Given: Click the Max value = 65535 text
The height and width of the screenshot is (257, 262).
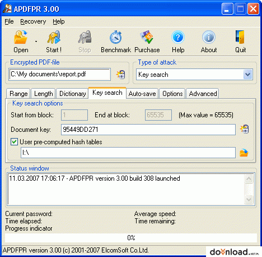Looking at the screenshot, I should click(x=206, y=115).
